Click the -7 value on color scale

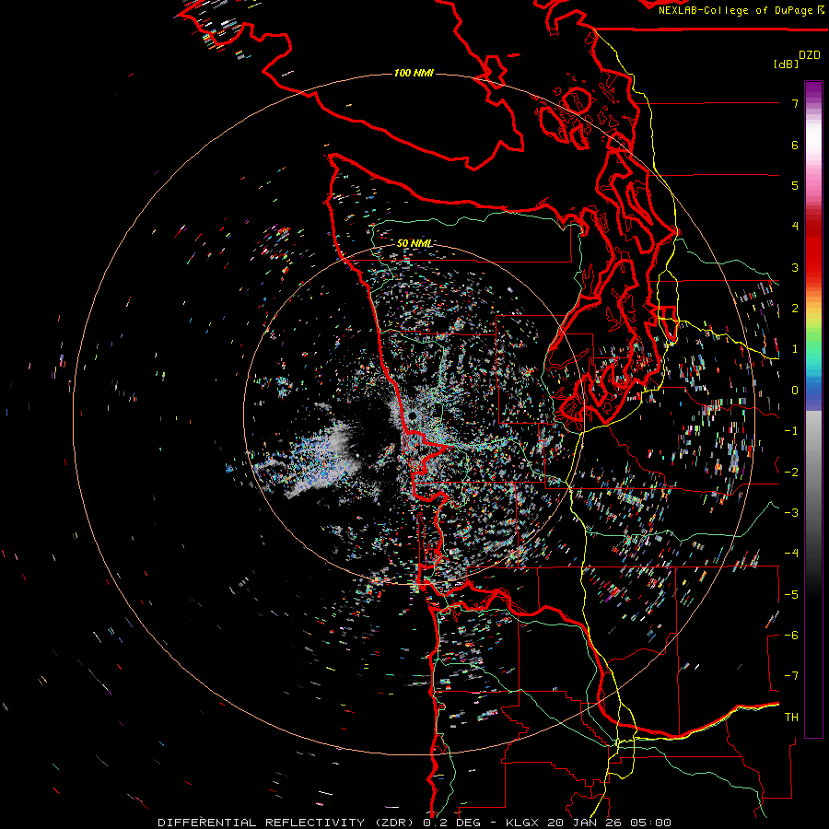791,676
